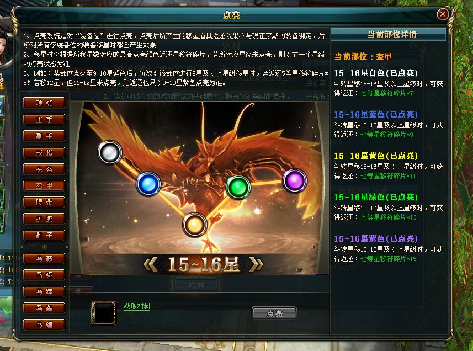Click the empty material slot
473x351 pixels.
[x=104, y=313]
